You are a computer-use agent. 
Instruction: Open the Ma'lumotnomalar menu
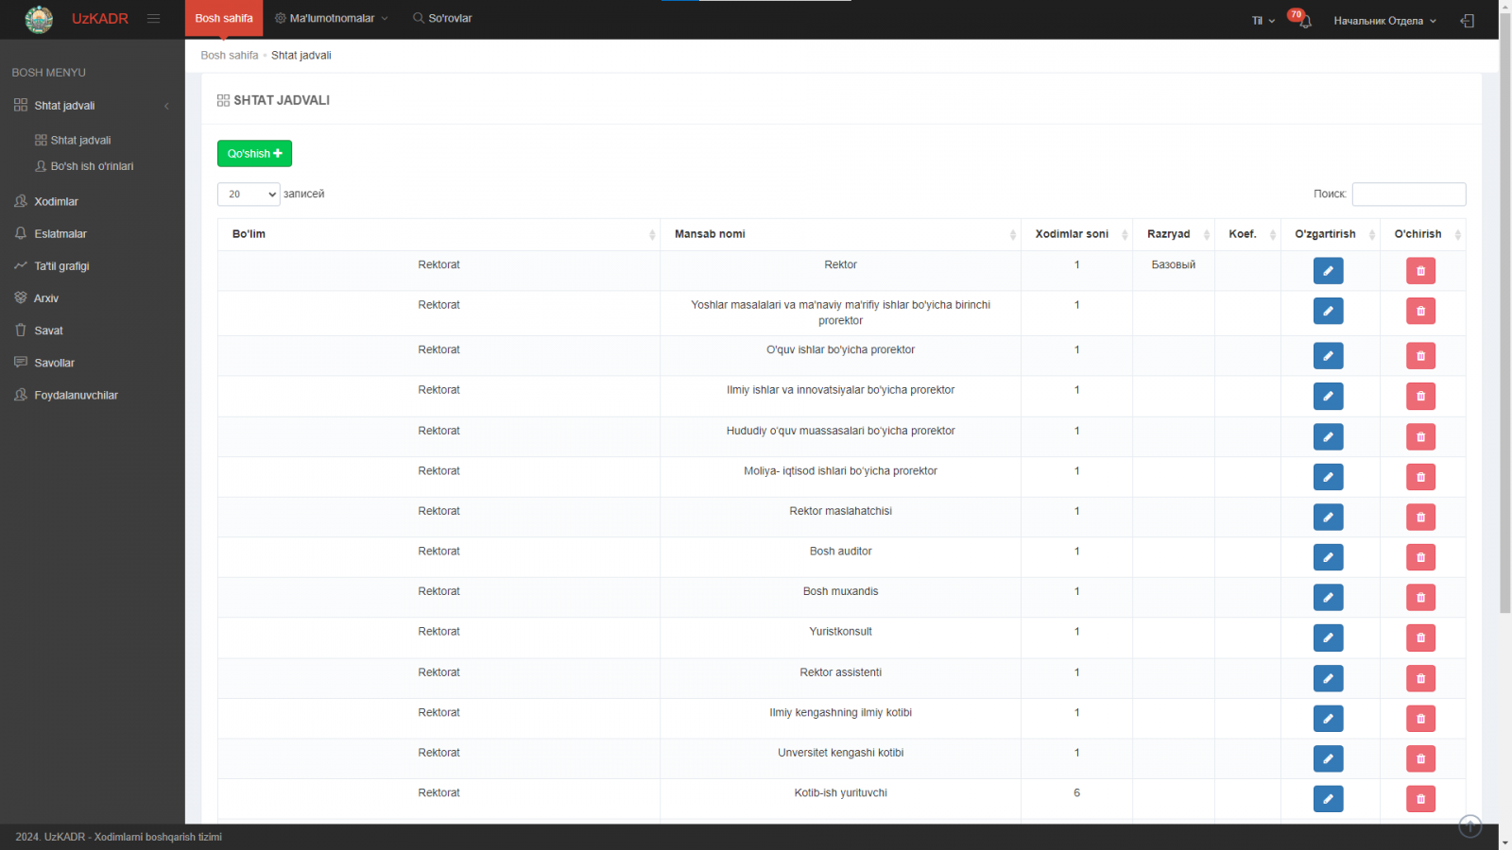click(x=332, y=19)
